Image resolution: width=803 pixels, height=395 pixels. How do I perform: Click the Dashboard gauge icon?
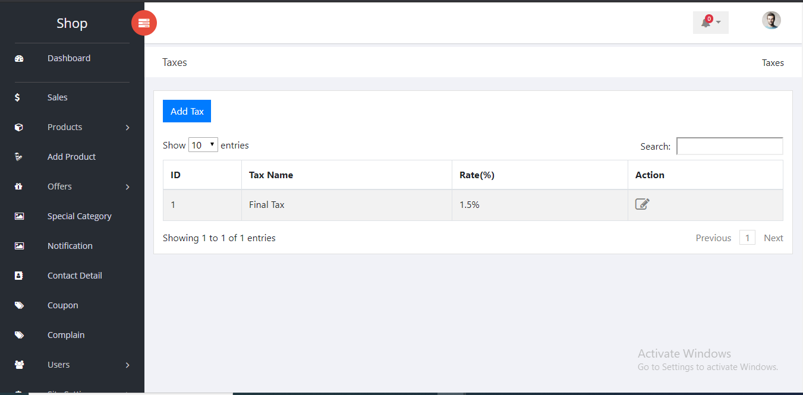[19, 58]
